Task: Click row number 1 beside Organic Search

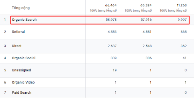Action: (x=5, y=20)
